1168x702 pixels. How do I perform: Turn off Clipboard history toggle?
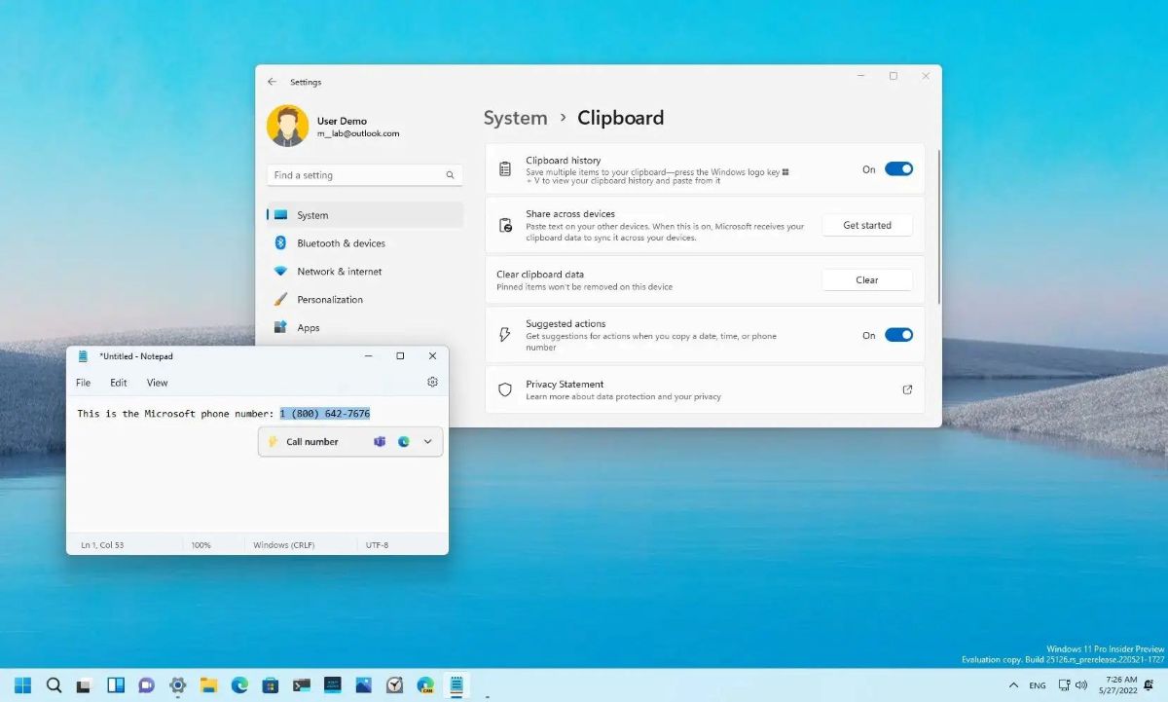[x=898, y=169]
